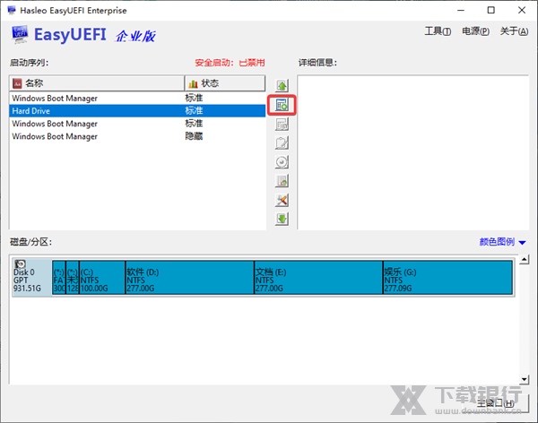The width and height of the screenshot is (538, 423).
Task: Click the 详细信息 label
Action: point(317,63)
